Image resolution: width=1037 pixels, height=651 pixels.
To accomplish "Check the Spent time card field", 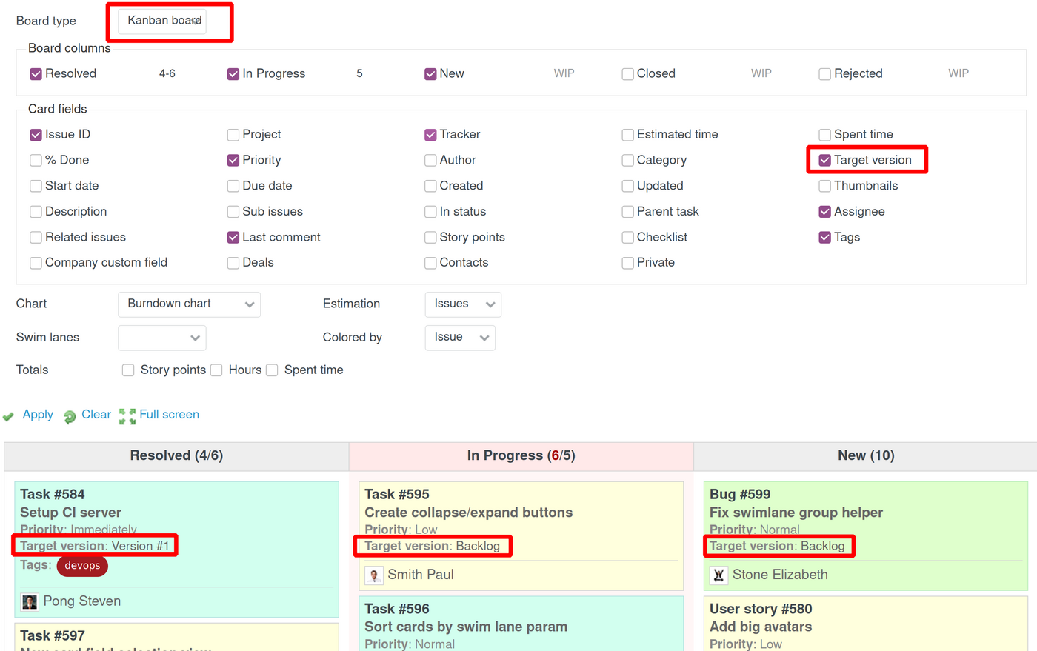I will tap(824, 134).
